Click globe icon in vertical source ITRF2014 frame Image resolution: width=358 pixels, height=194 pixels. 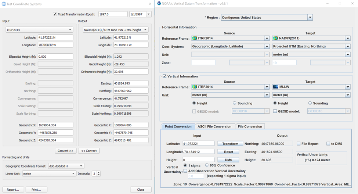195,87
